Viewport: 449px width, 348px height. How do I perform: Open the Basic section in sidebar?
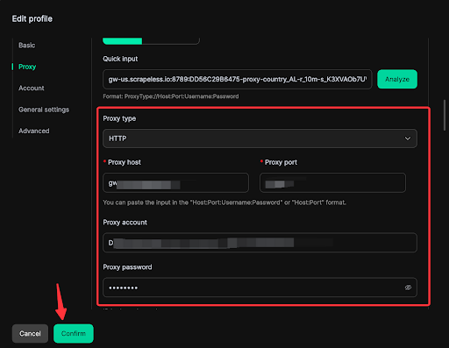click(27, 46)
